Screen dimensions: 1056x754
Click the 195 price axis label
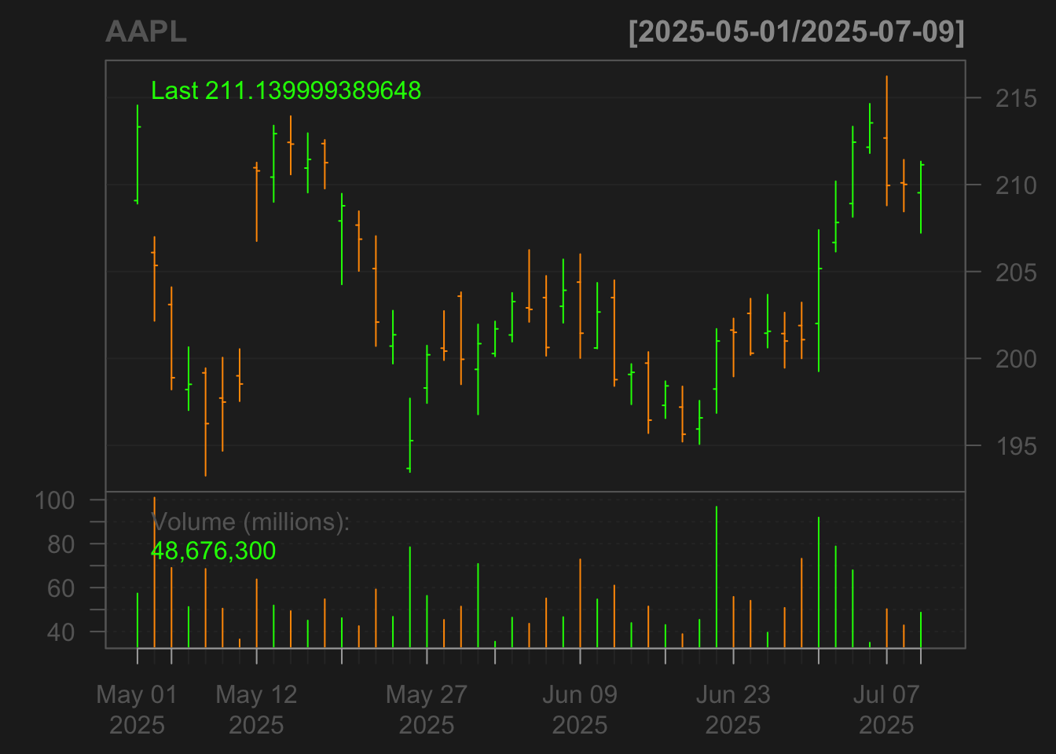(x=1016, y=446)
